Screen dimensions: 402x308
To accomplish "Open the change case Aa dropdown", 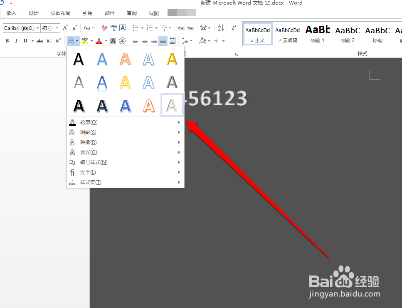I will (x=89, y=28).
